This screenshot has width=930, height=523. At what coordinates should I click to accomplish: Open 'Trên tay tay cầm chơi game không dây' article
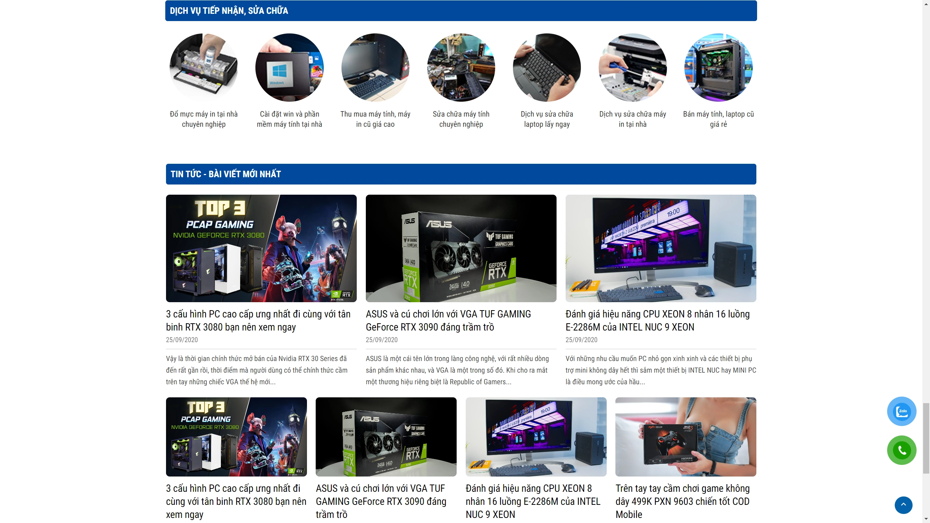pos(683,501)
